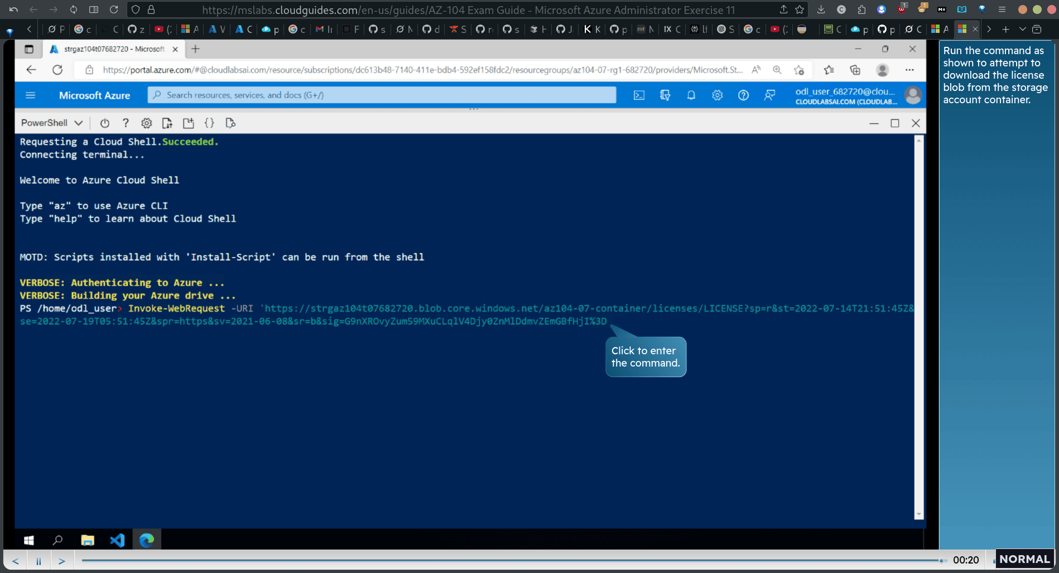The image size is (1059, 573).
Task: Open the outer browser hamburger menu
Action: (x=1002, y=9)
